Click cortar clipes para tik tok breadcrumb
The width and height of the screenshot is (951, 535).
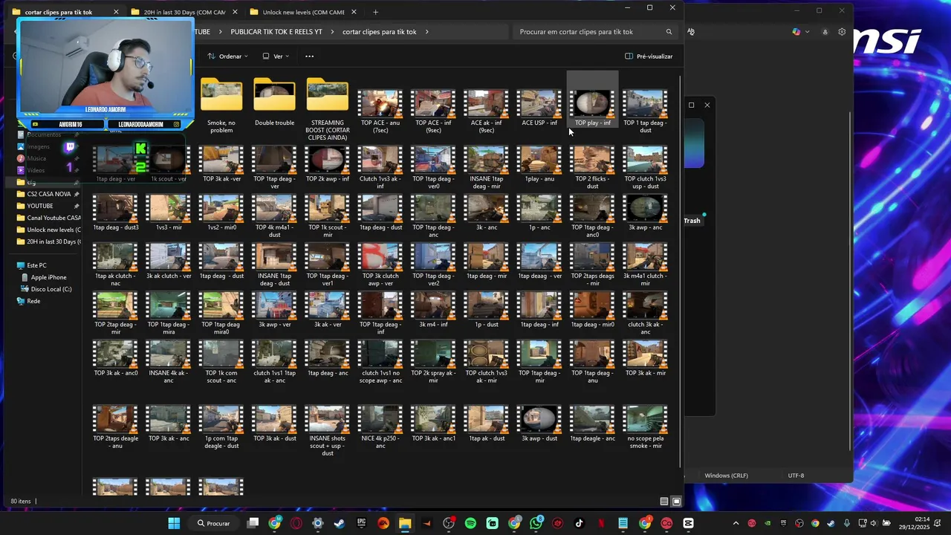pyautogui.click(x=379, y=32)
